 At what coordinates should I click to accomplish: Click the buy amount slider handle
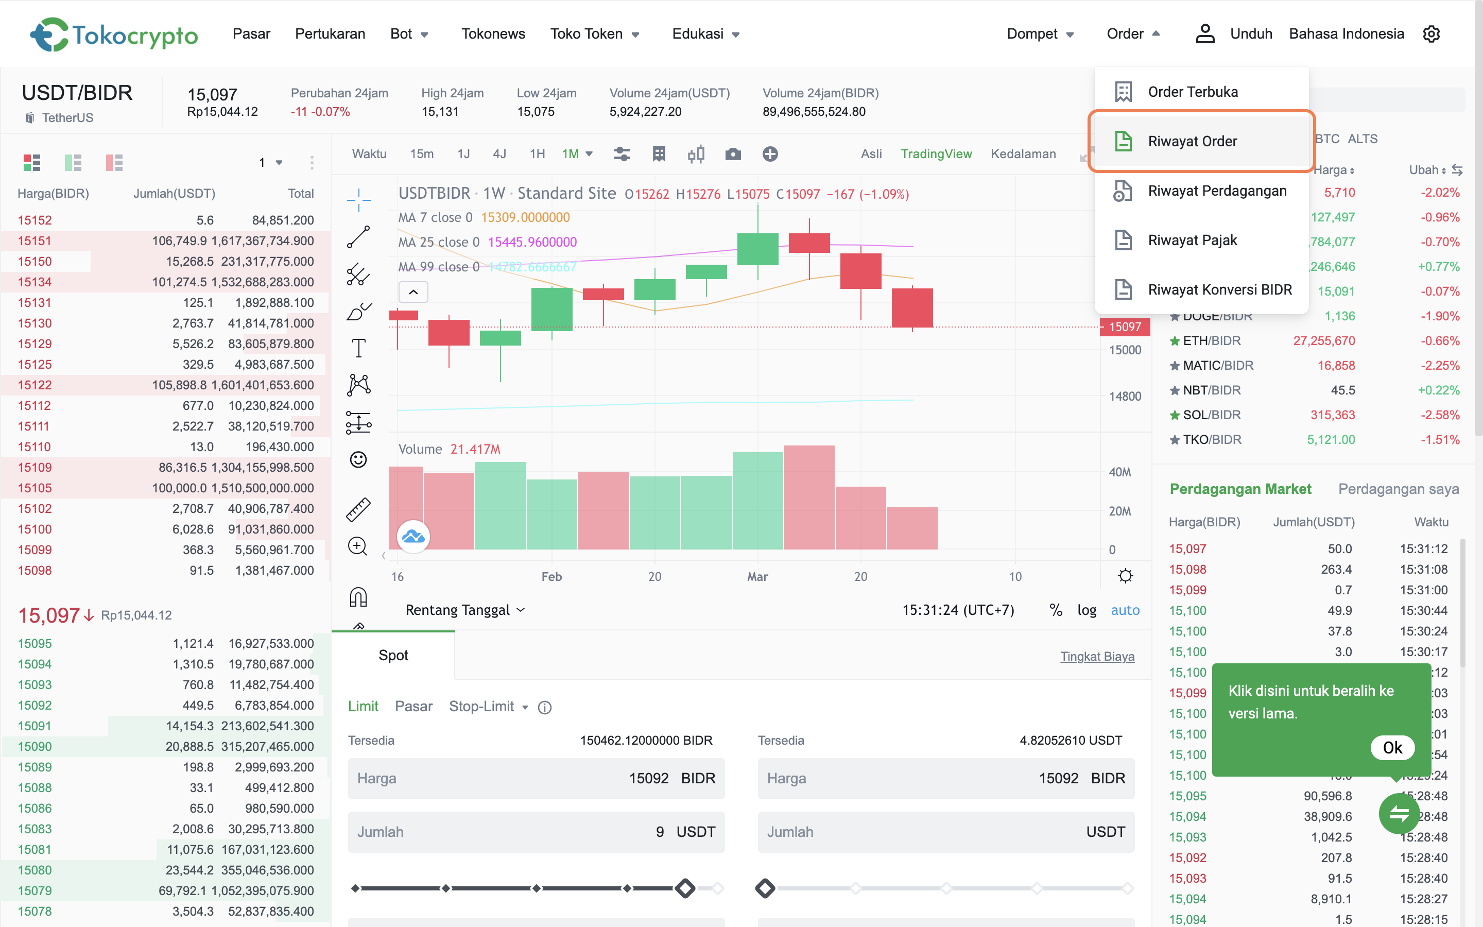pos(685,888)
